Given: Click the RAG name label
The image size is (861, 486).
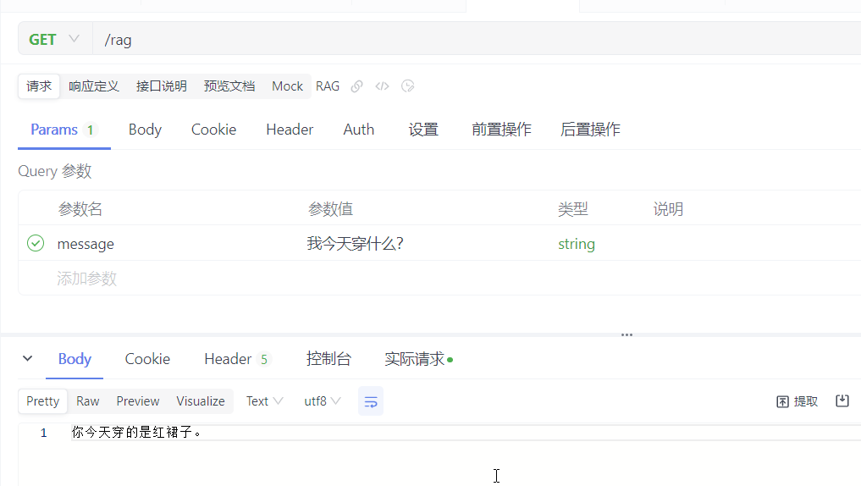Looking at the screenshot, I should (x=328, y=86).
